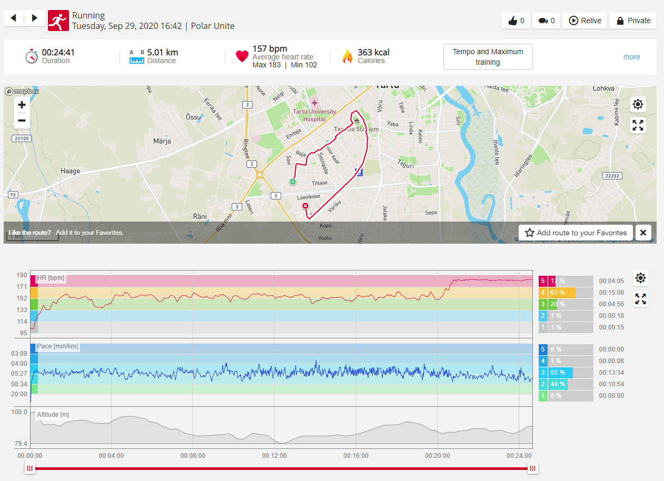Select pace zone 5 bar
664x481 pixels.
tap(566, 349)
